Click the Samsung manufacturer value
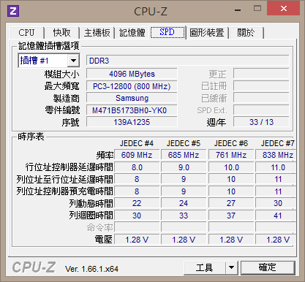 [x=132, y=98]
